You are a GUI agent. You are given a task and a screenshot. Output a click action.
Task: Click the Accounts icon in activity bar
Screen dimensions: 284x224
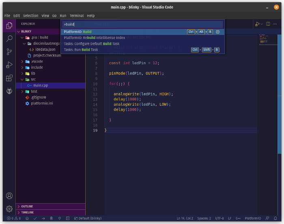(9, 196)
